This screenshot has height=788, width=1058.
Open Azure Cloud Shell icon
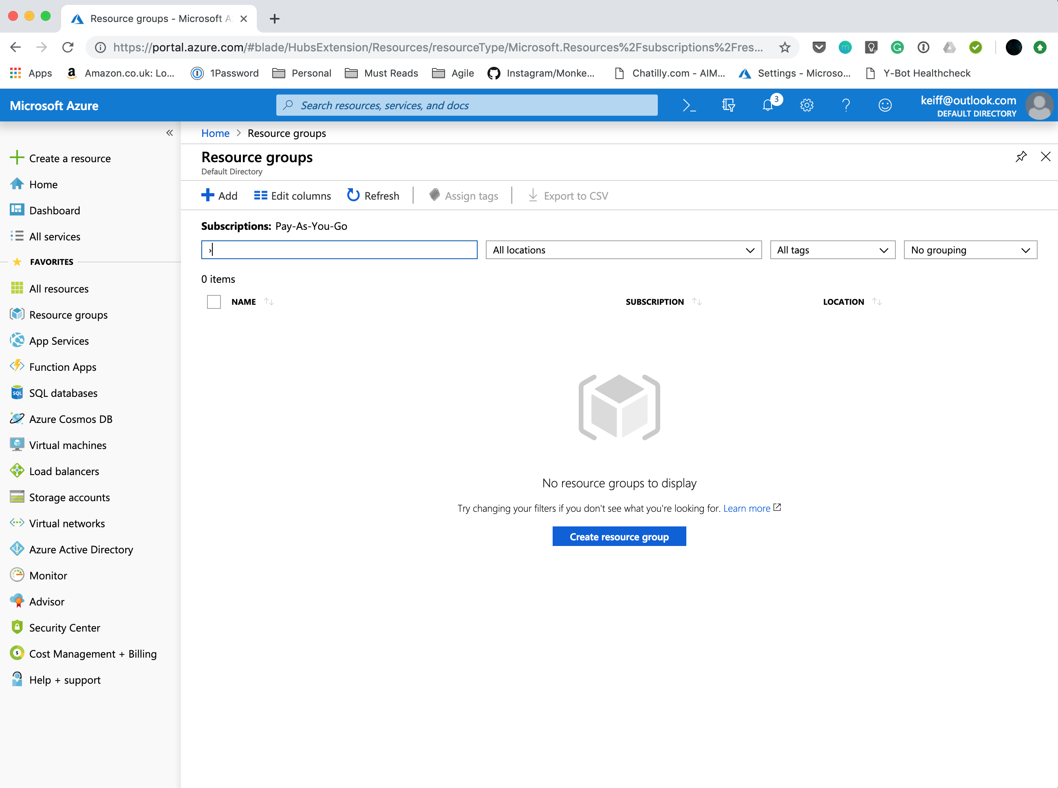689,105
